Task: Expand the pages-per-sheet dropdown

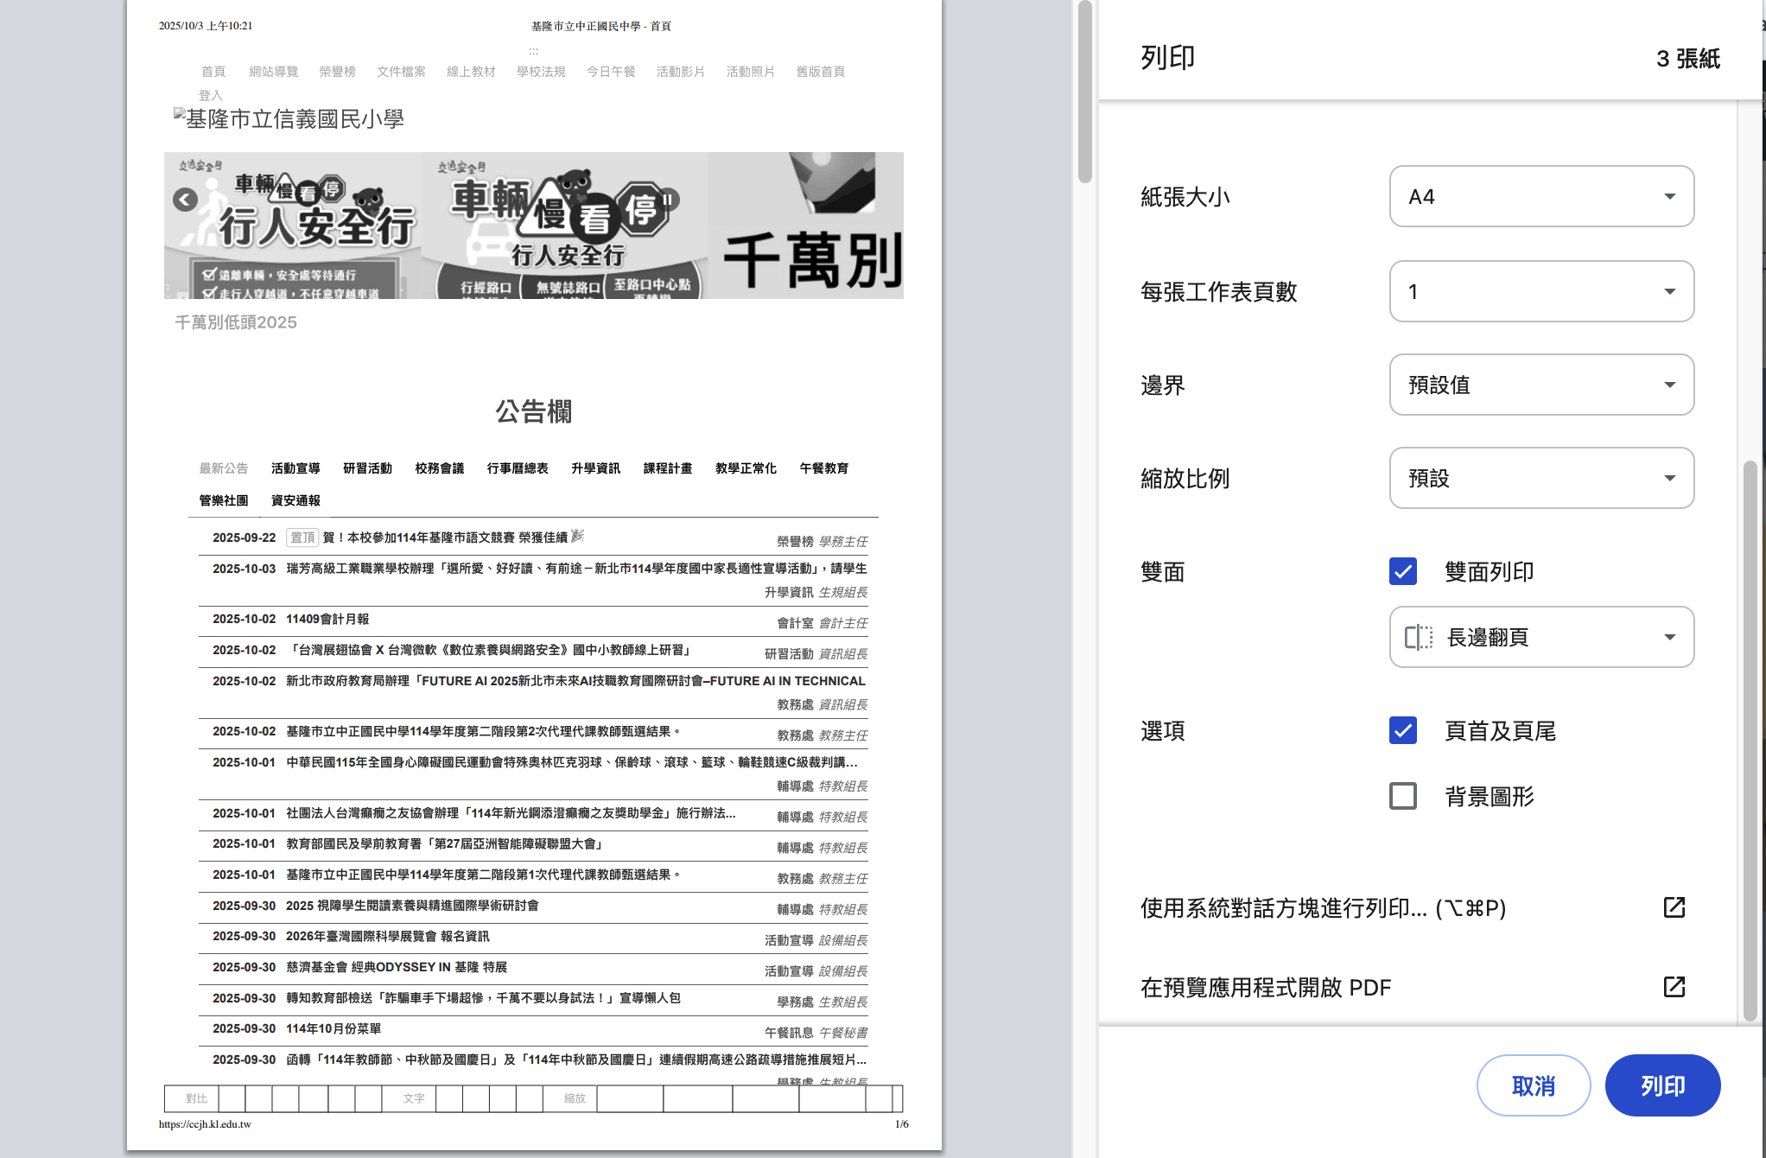Action: point(1541,291)
